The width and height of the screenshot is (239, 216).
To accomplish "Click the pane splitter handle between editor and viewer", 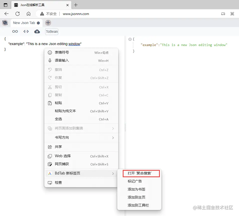I will click(125, 128).
